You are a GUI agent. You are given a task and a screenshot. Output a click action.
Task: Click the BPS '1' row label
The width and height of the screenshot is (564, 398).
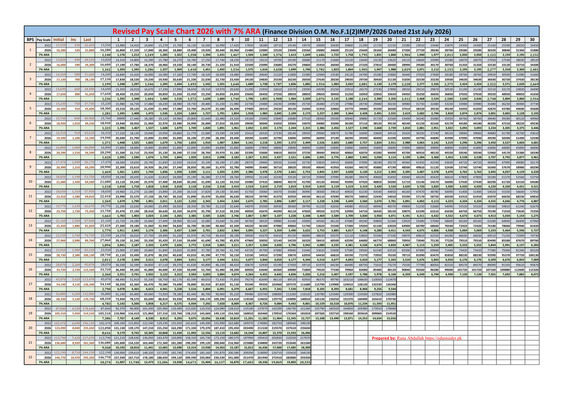(30, 50)
